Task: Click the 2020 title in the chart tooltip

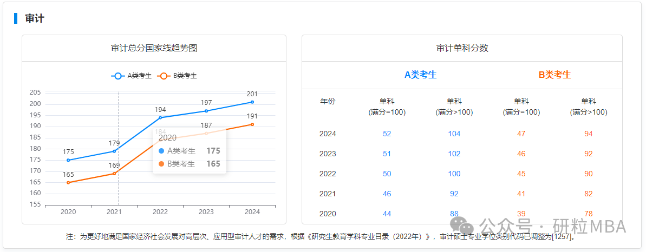Action: [x=168, y=138]
